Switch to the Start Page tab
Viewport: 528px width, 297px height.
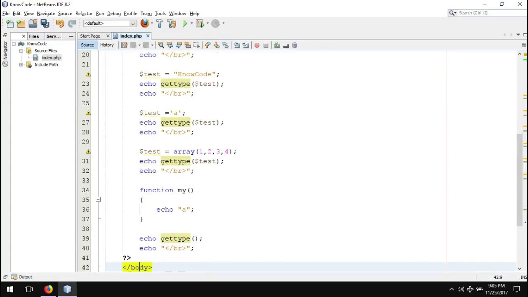coord(90,36)
